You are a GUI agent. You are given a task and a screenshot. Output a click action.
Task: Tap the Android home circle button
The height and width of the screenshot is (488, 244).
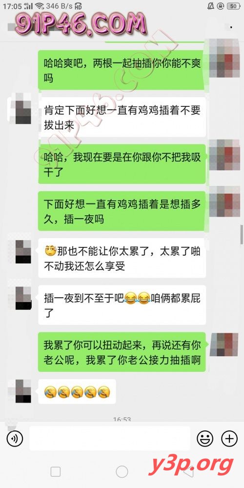(122, 472)
